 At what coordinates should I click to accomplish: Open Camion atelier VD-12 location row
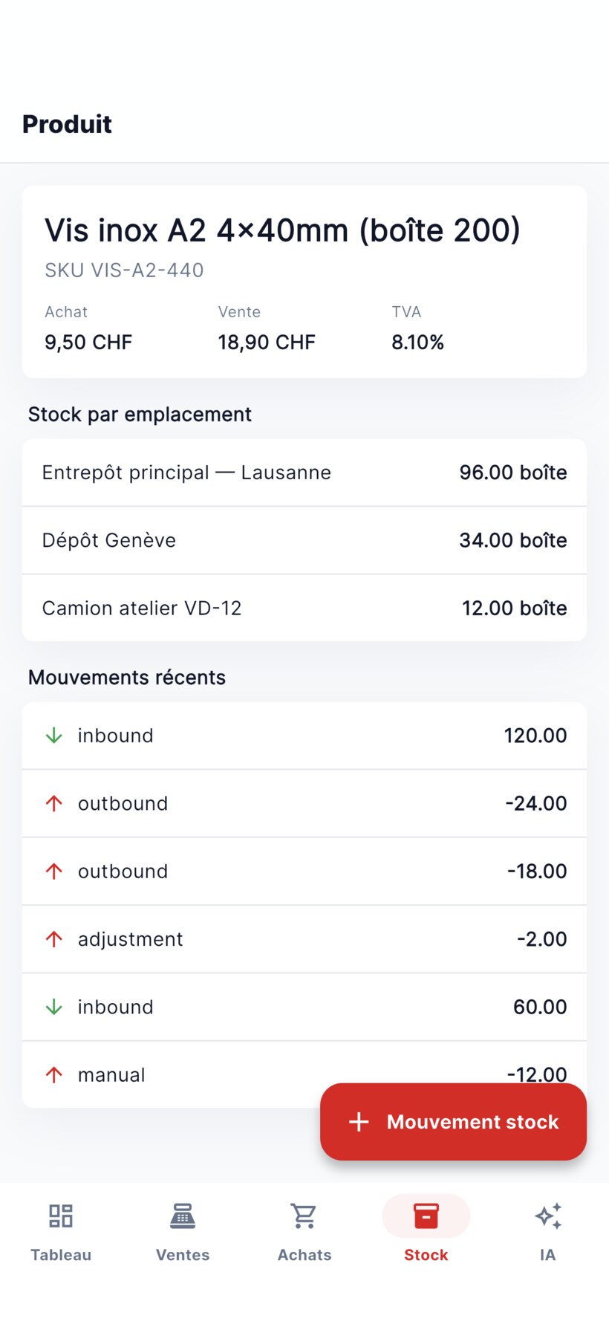[x=304, y=608]
